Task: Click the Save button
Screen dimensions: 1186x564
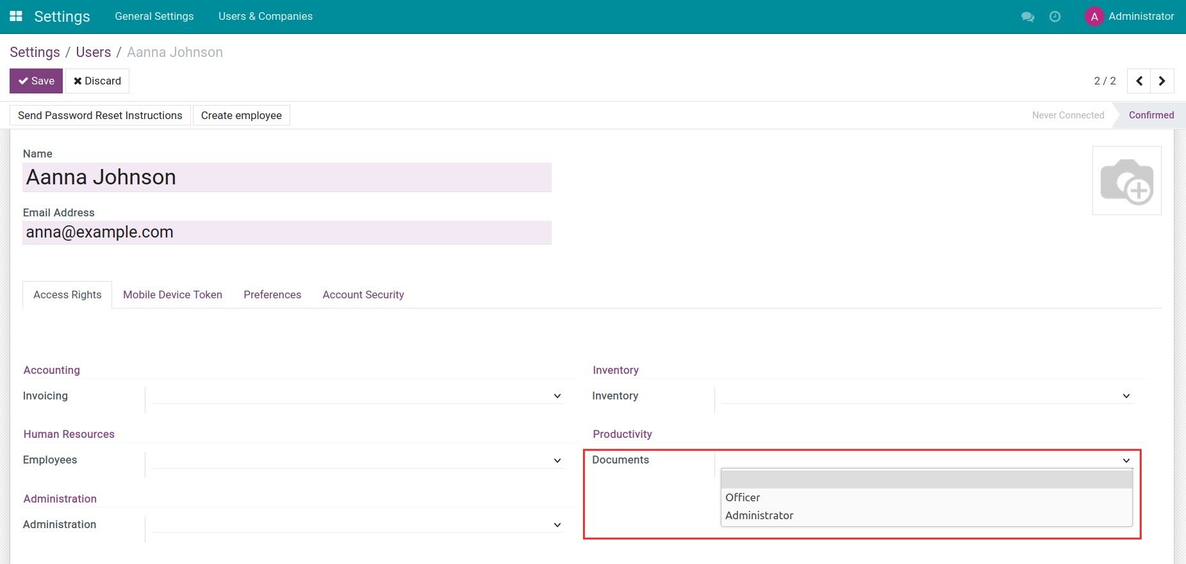Action: click(36, 81)
